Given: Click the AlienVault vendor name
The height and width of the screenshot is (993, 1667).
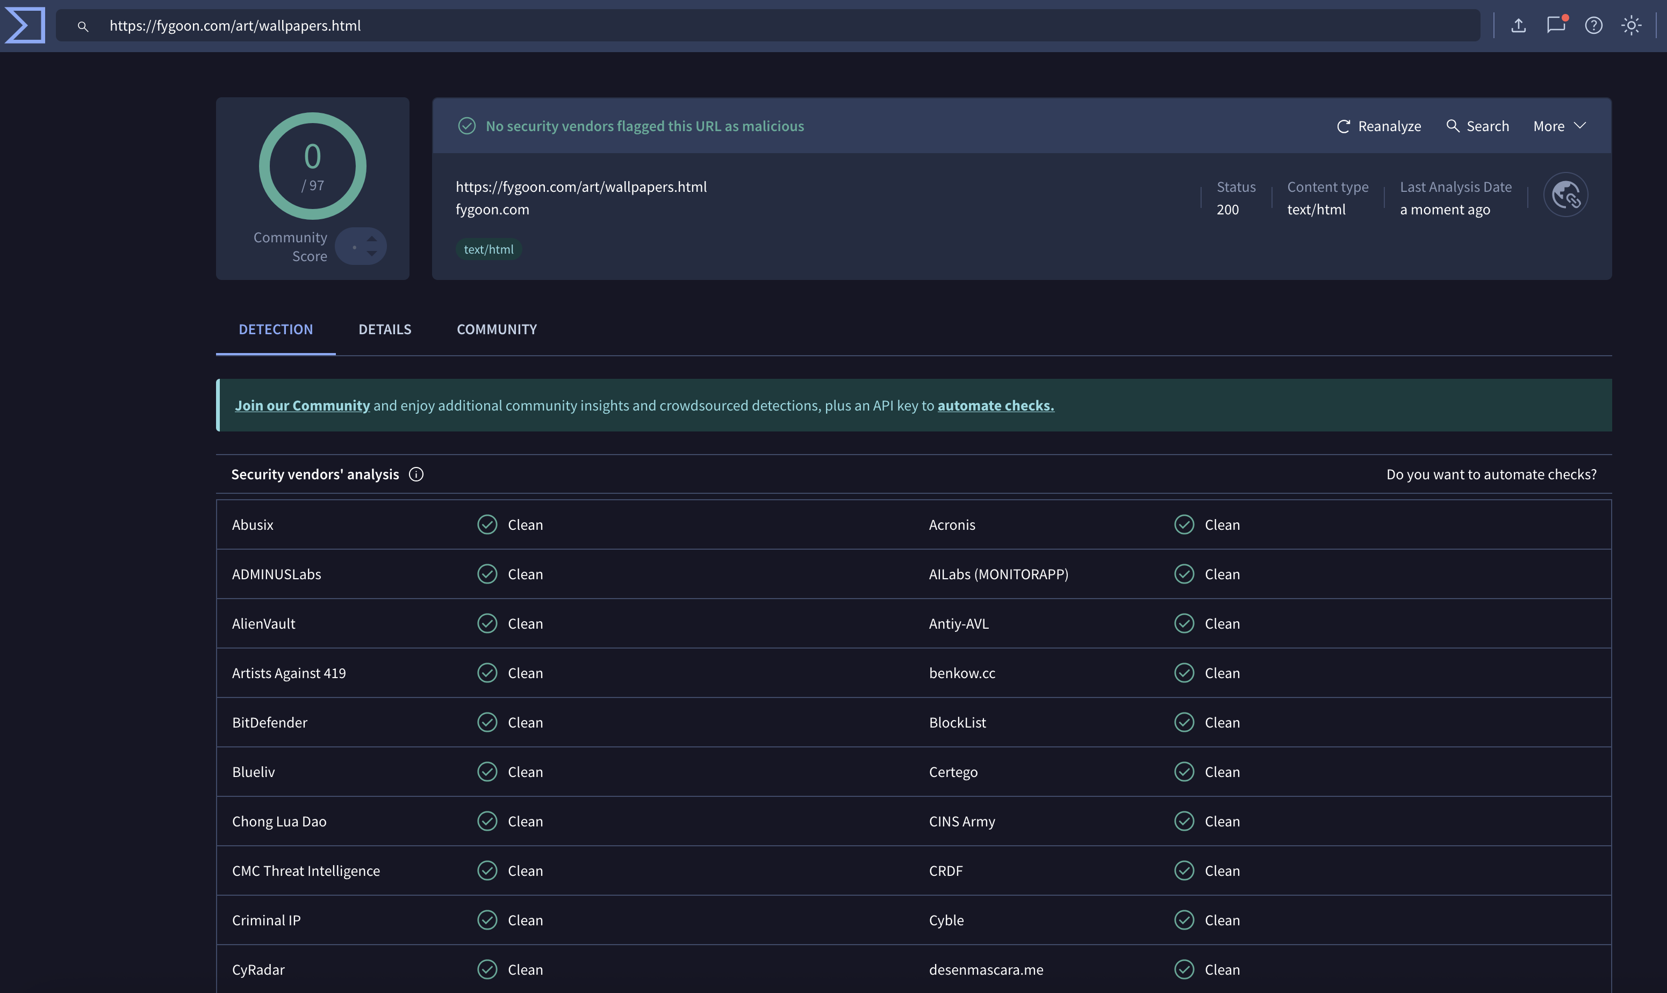Looking at the screenshot, I should 263,624.
